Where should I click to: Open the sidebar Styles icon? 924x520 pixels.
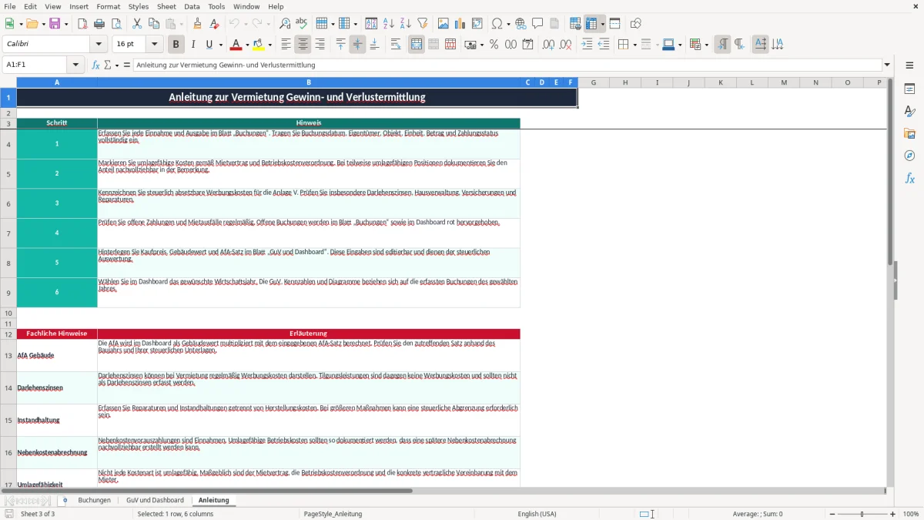(909, 111)
